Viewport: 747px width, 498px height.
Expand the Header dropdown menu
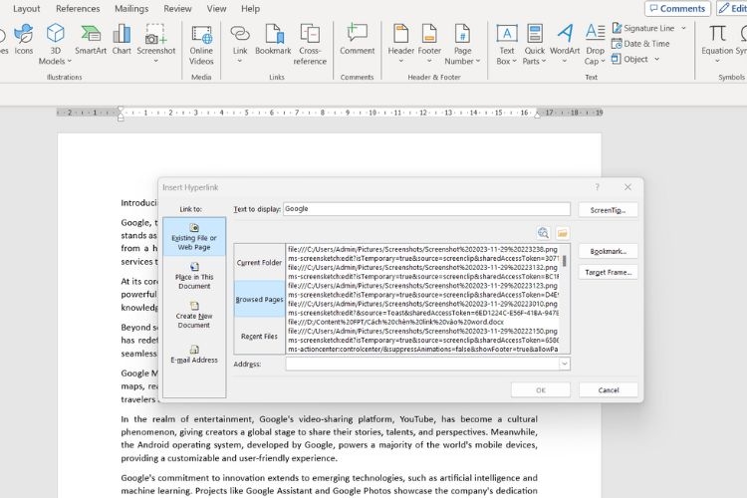click(400, 45)
